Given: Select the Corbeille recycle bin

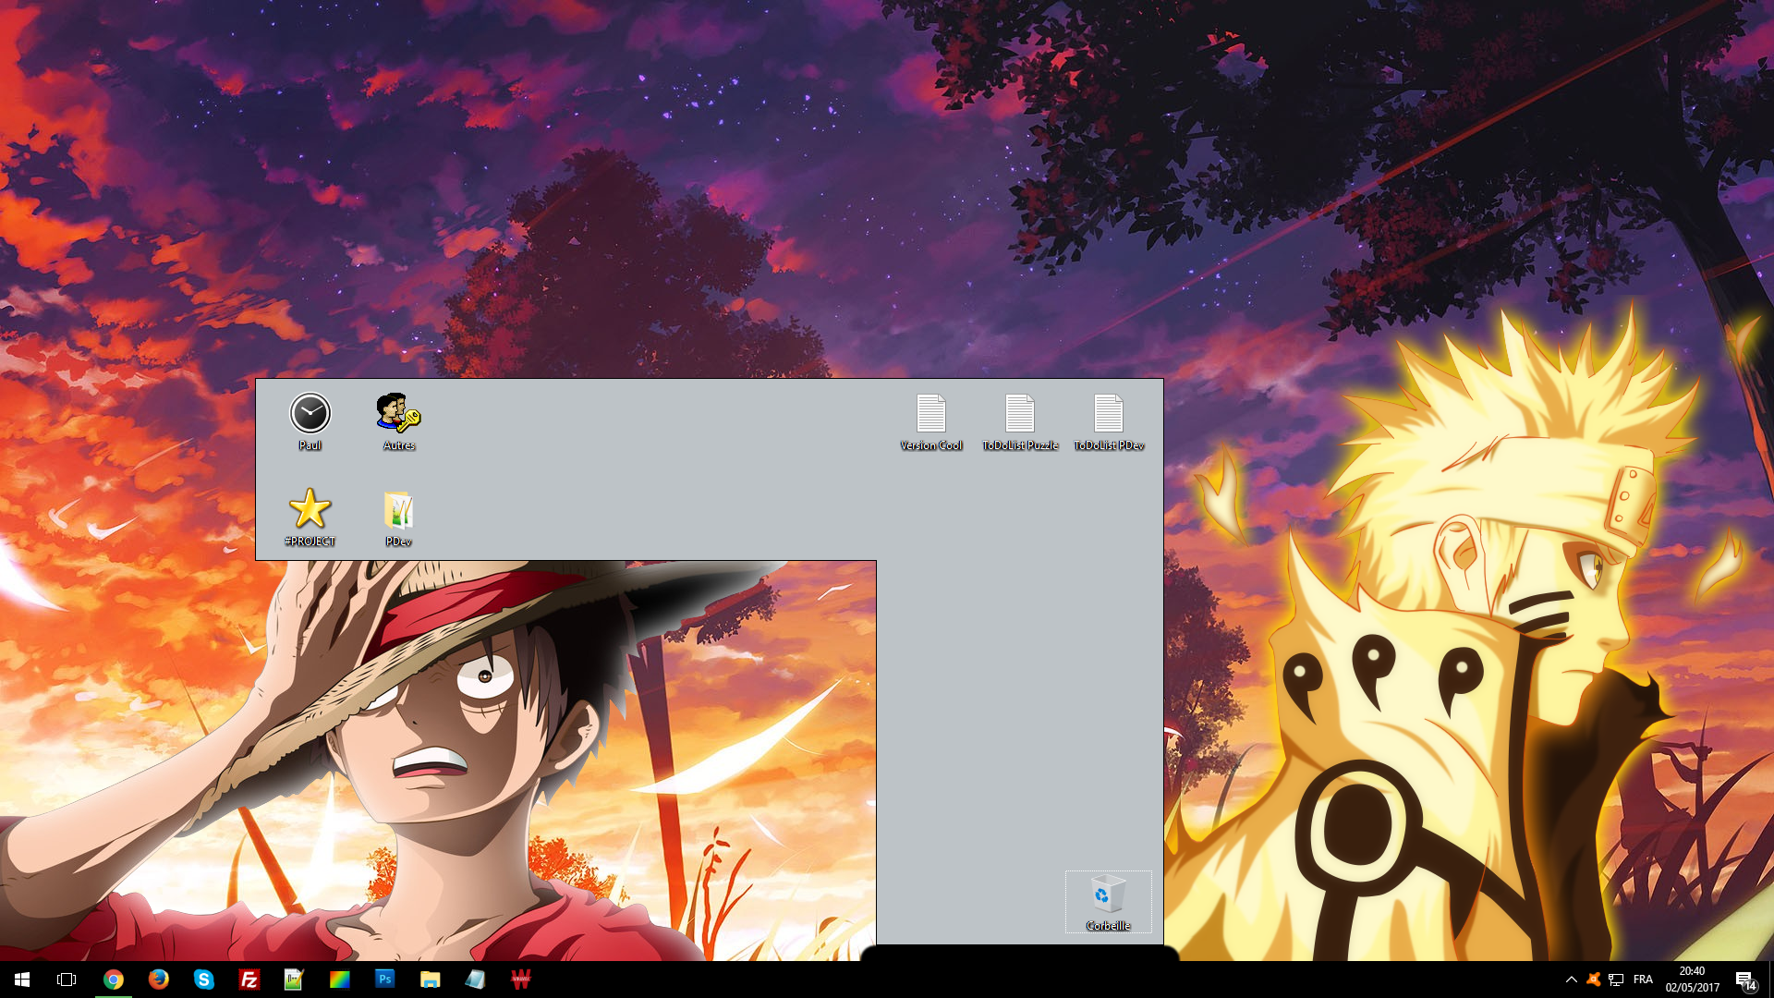Looking at the screenshot, I should coord(1108,902).
